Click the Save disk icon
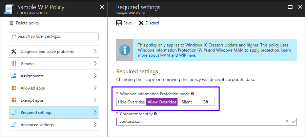This screenshot has height=137, width=305. click(x=119, y=23)
